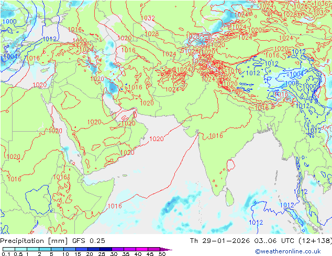Click the blue '1008' isobar label
Screen dimensions: 332x256
292,83
